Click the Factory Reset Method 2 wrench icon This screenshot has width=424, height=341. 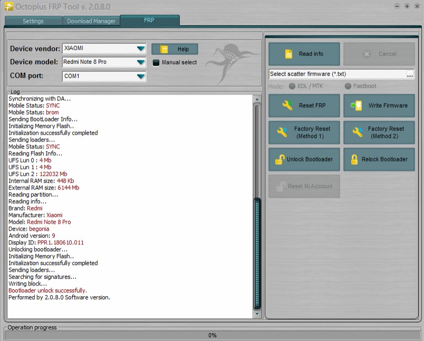(x=357, y=132)
